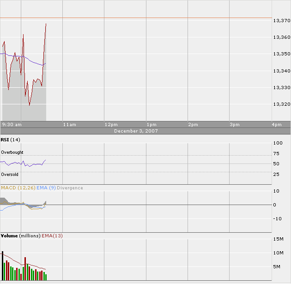Click the RSI (14) indicator title
The width and height of the screenshot is (291, 284).
[x=10, y=139]
